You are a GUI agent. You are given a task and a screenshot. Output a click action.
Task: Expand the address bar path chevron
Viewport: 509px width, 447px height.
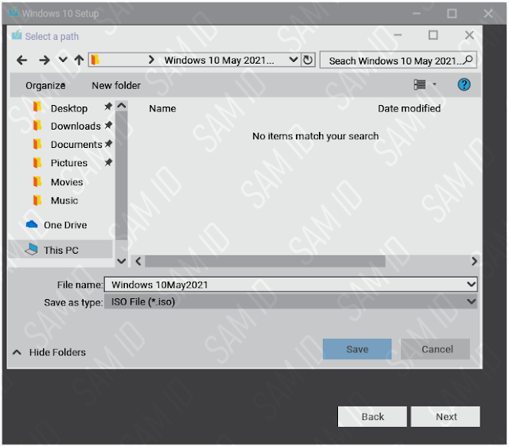point(151,60)
